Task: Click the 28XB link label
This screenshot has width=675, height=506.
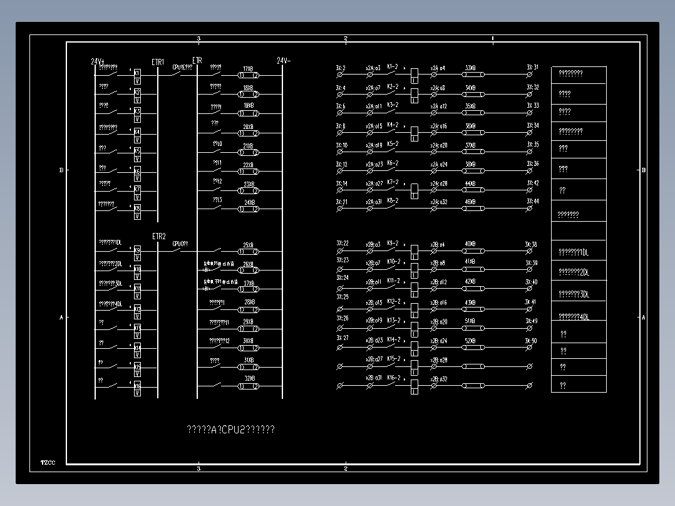Action: [x=250, y=302]
